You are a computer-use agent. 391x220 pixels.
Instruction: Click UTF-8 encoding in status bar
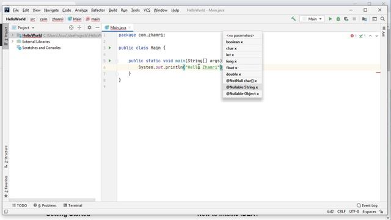pyautogui.click(x=354, y=211)
